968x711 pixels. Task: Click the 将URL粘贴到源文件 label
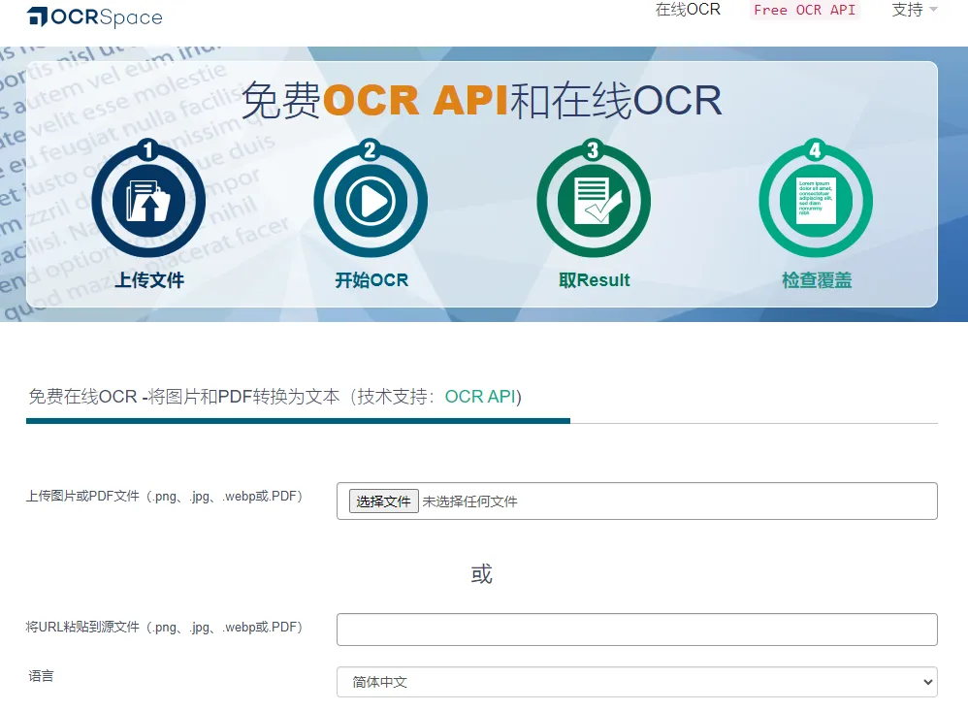coord(164,627)
